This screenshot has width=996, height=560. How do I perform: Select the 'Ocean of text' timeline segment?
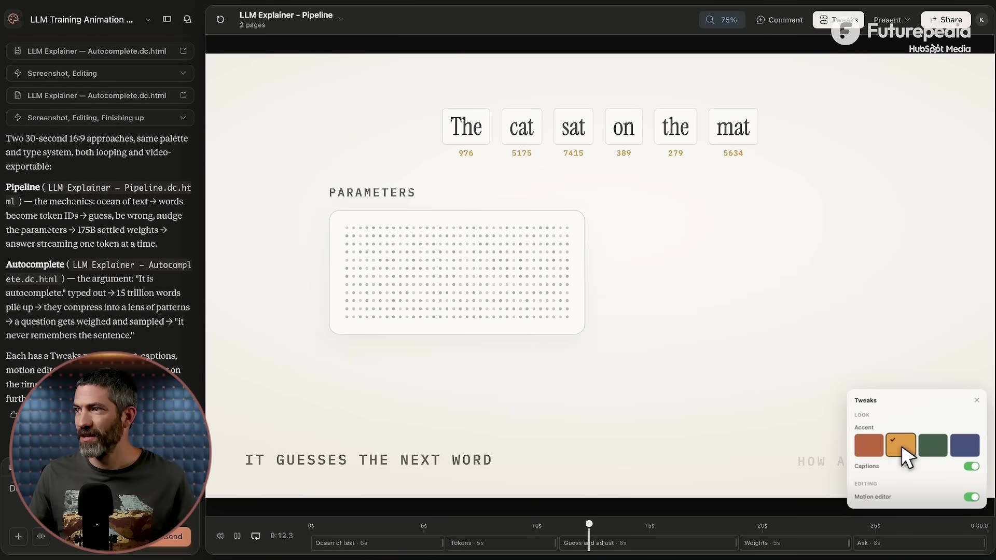pyautogui.click(x=377, y=543)
